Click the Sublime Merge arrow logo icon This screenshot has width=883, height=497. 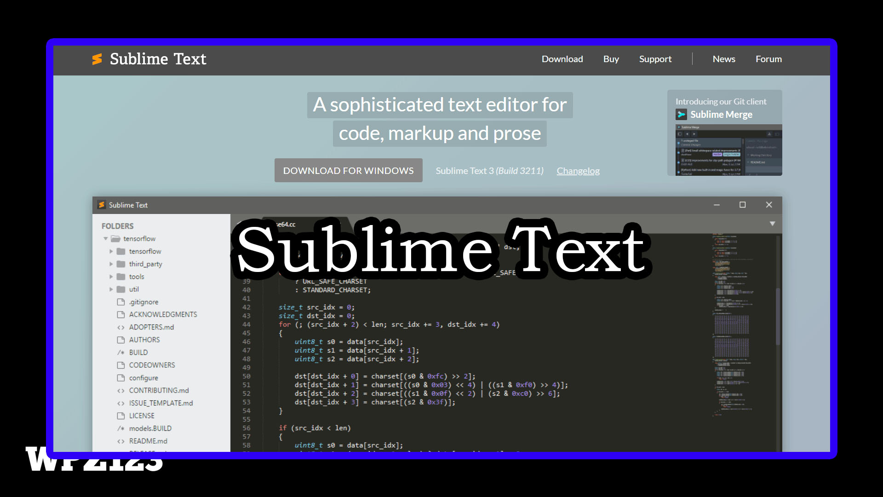681,115
